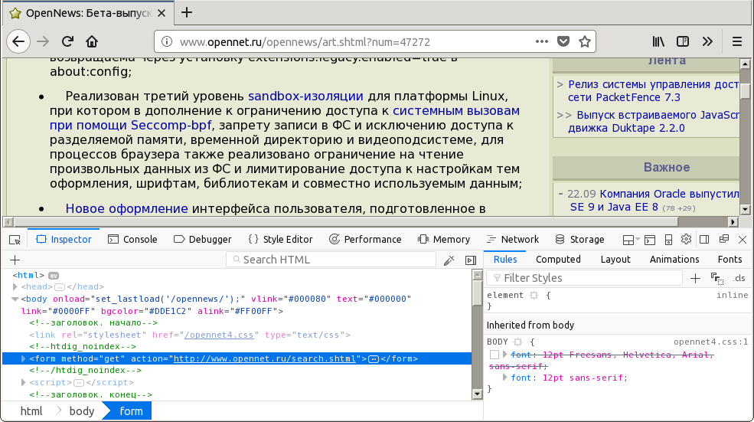Close the OpenNews tab
The image size is (754, 422).
(x=162, y=14)
